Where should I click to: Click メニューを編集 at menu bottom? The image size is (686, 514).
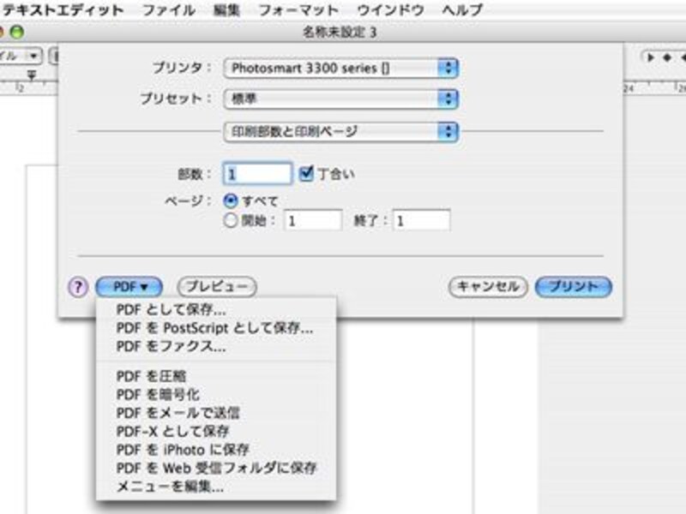pos(170,487)
